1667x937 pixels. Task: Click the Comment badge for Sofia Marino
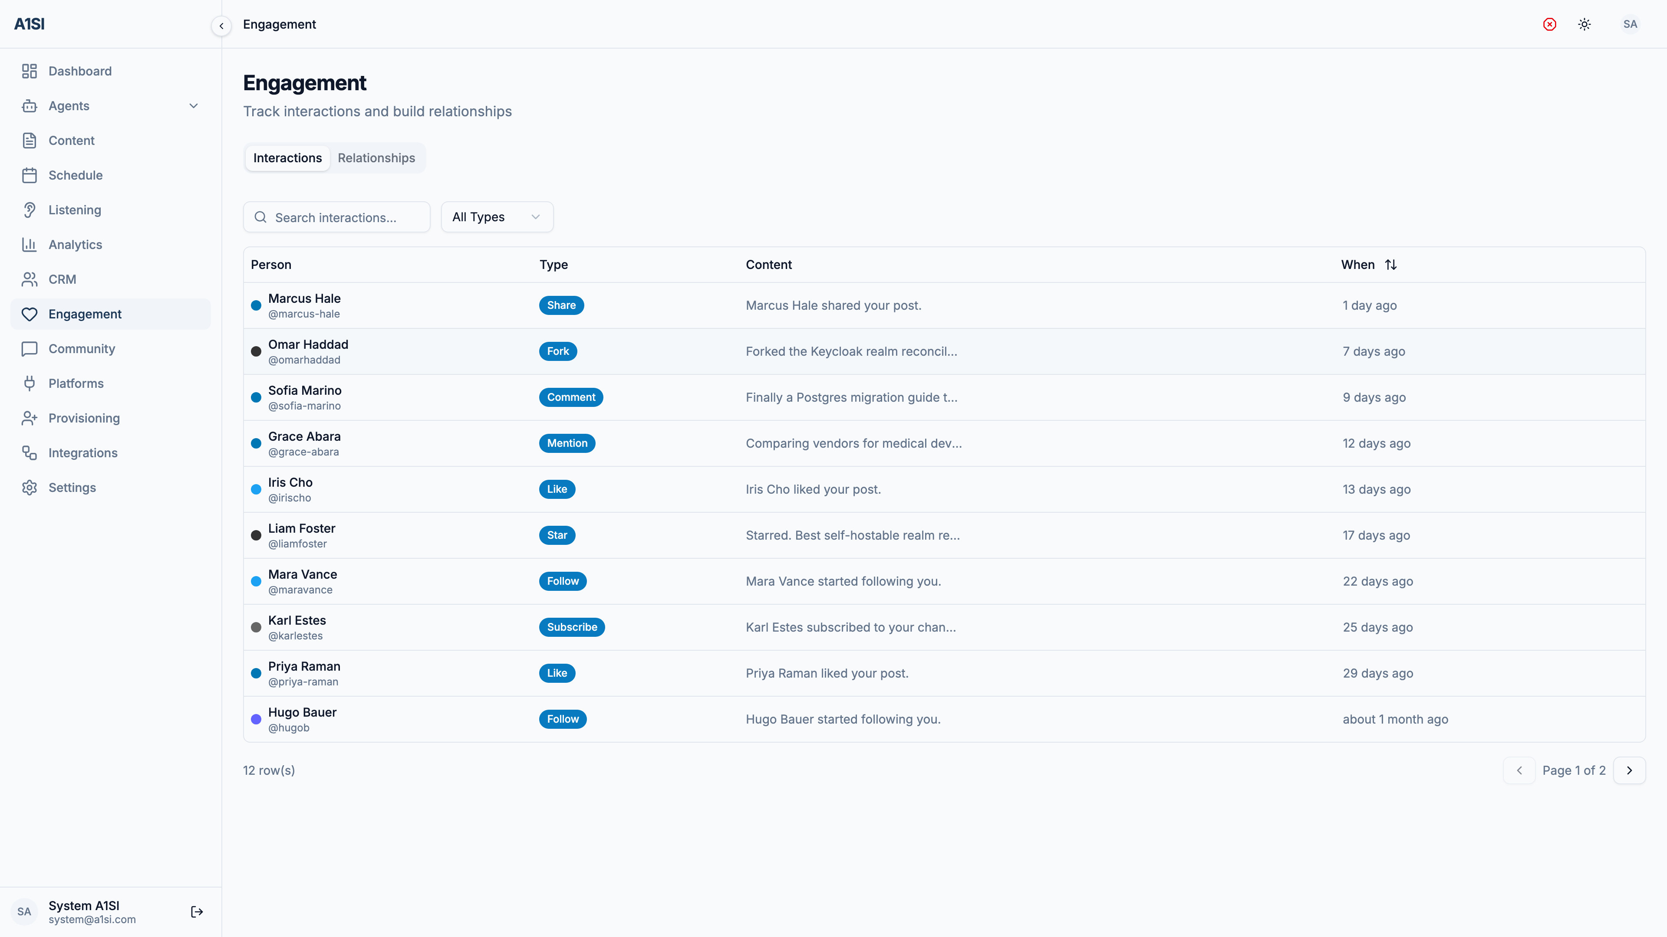click(571, 397)
